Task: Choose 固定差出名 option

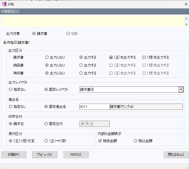Action: (55, 107)
